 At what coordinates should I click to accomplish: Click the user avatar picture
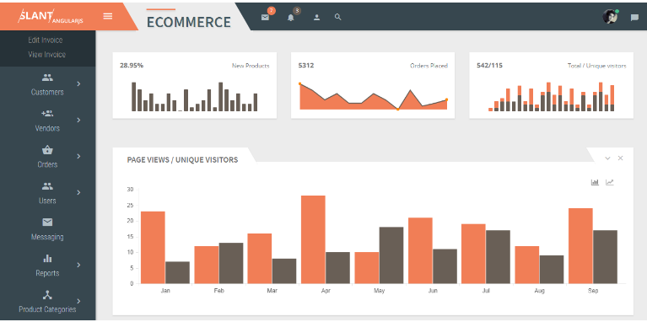(610, 17)
